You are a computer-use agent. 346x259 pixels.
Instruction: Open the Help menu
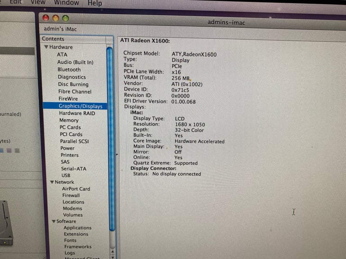point(95,3)
